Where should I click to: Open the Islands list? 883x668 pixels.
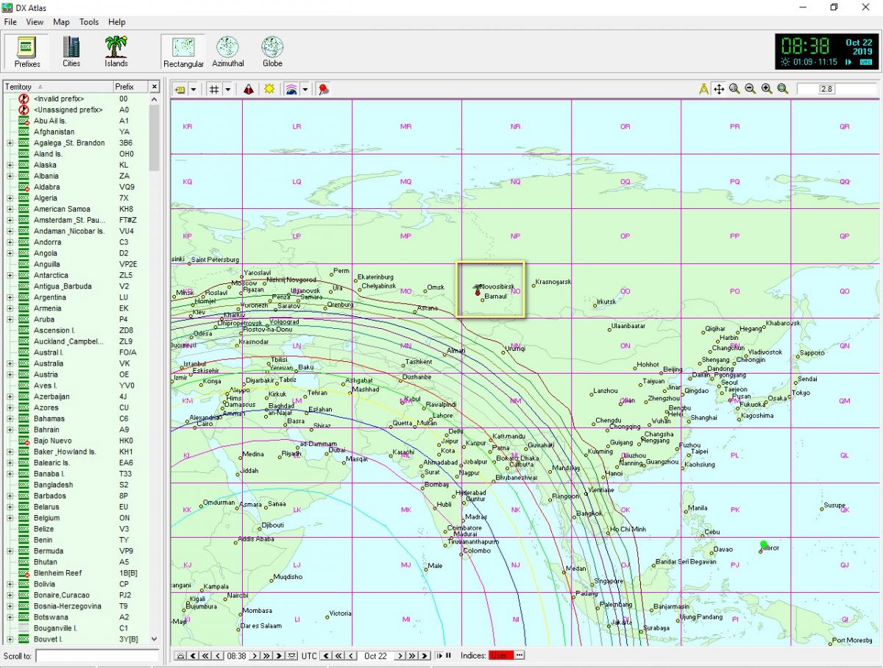(x=116, y=51)
